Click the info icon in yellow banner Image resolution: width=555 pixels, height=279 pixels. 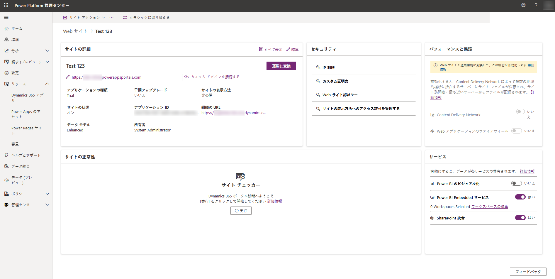tap(435, 65)
